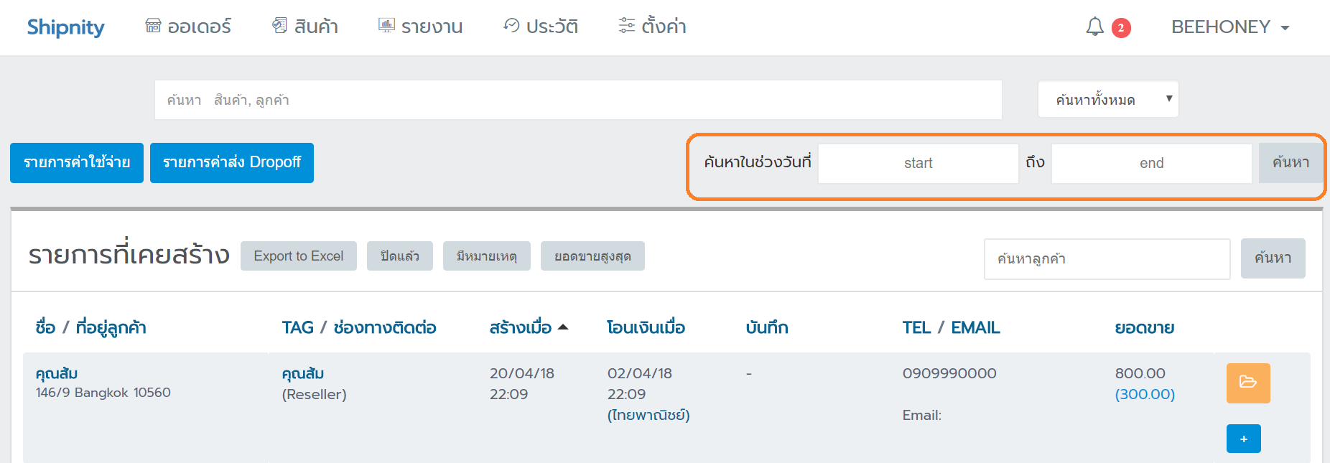
Task: Click the 20/04/18 created date
Action: click(x=522, y=373)
